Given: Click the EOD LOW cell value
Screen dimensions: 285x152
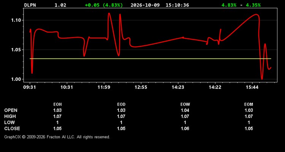Looking at the screenshot, I should [x=121, y=122].
